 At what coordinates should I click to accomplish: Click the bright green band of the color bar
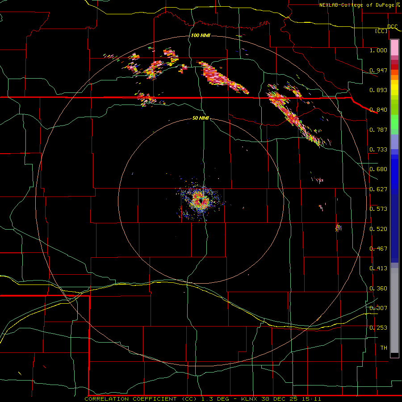(394, 122)
